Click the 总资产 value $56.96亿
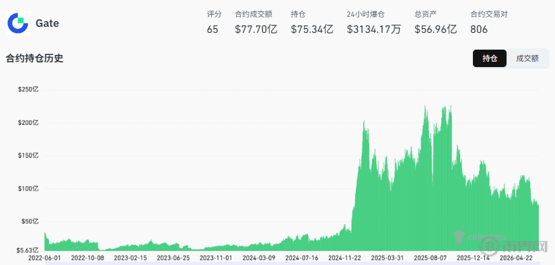 click(435, 30)
